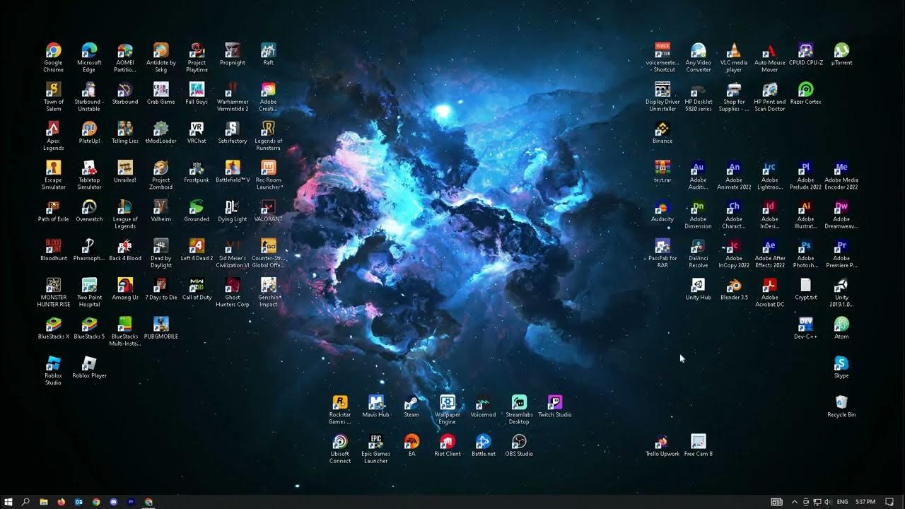Select the Rockstar Games launcher icon
This screenshot has height=509, width=905.
(339, 409)
